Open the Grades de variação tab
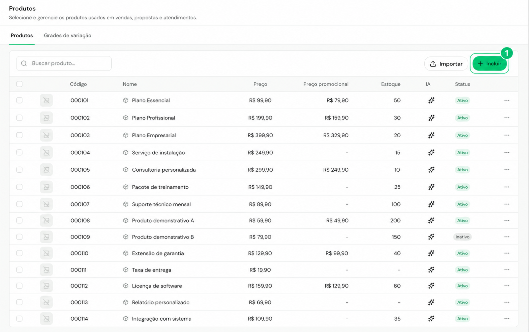Image resolution: width=529 pixels, height=332 pixels. [x=68, y=35]
